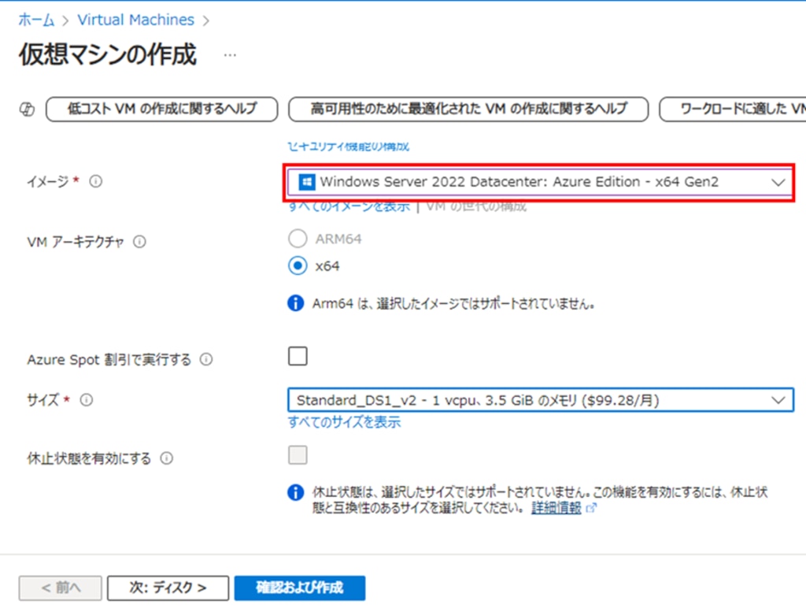Open the 詳細情報 link
Screen dimensions: 806x608
pos(556,508)
